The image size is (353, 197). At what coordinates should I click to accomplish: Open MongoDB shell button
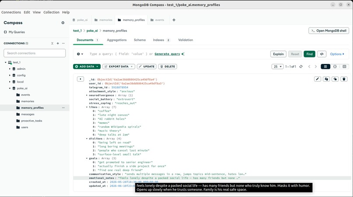point(328,31)
